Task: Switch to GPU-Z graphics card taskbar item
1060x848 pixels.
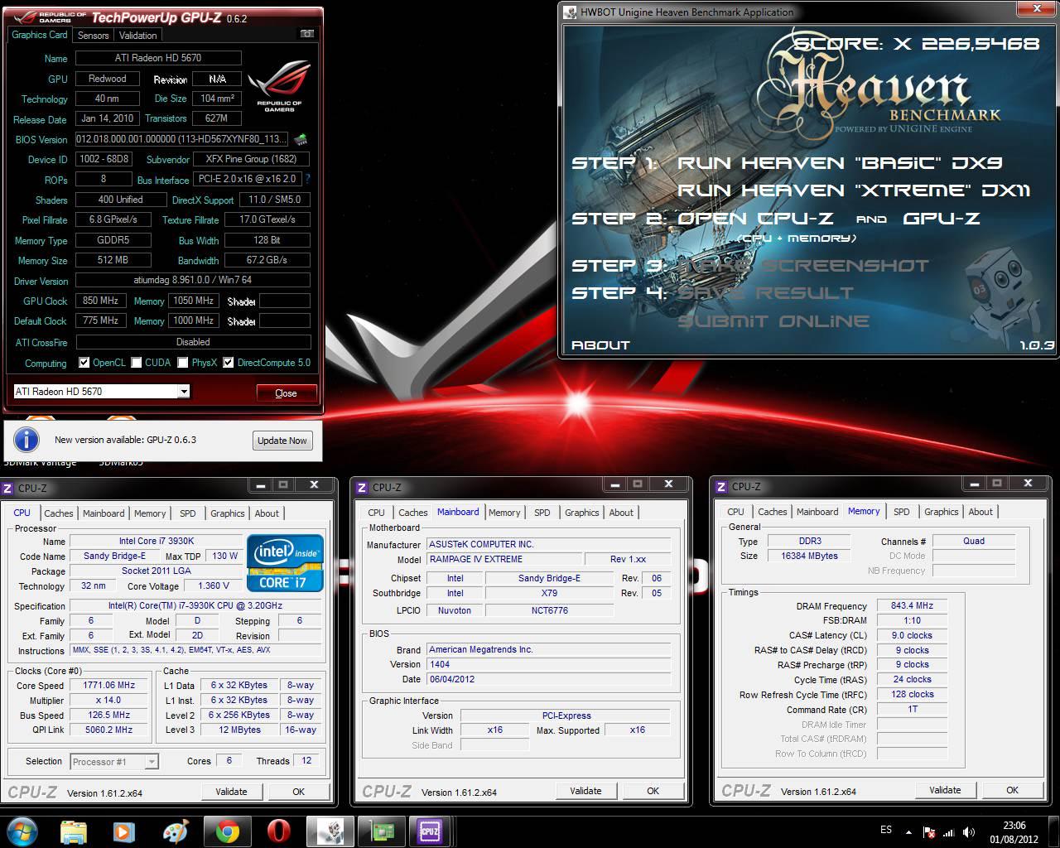Action: 381,831
